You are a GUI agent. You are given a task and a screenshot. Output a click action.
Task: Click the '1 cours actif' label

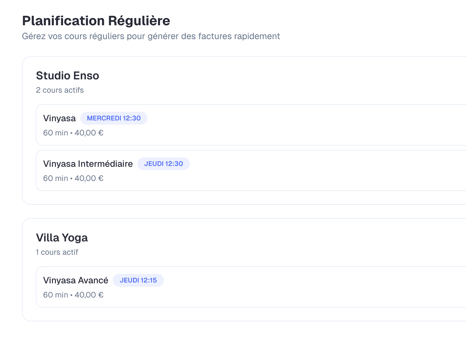point(57,252)
